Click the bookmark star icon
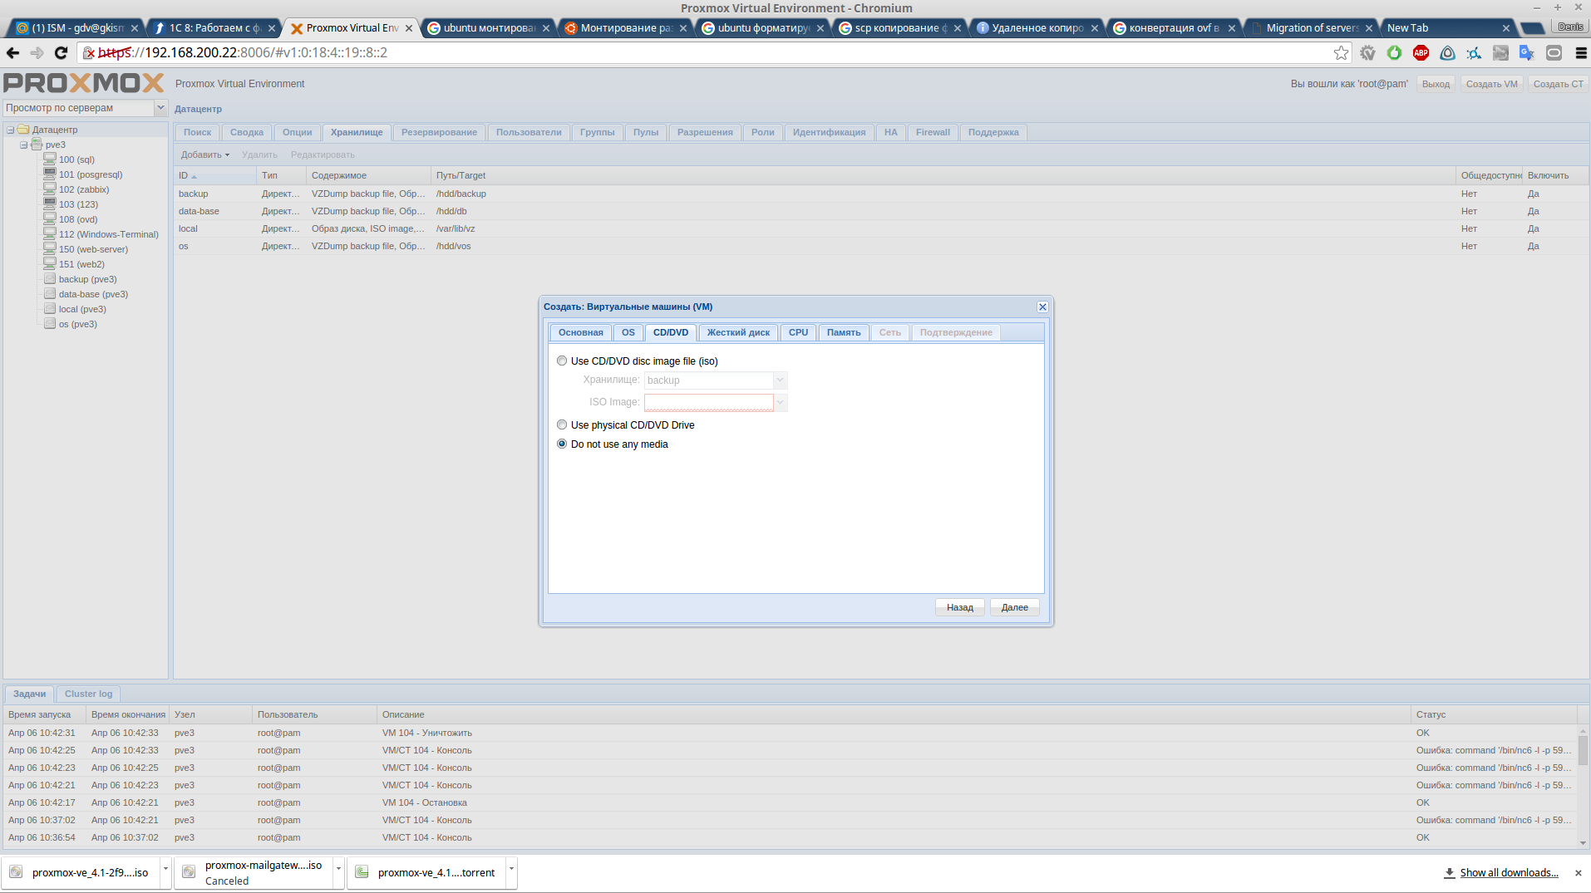 (x=1341, y=53)
